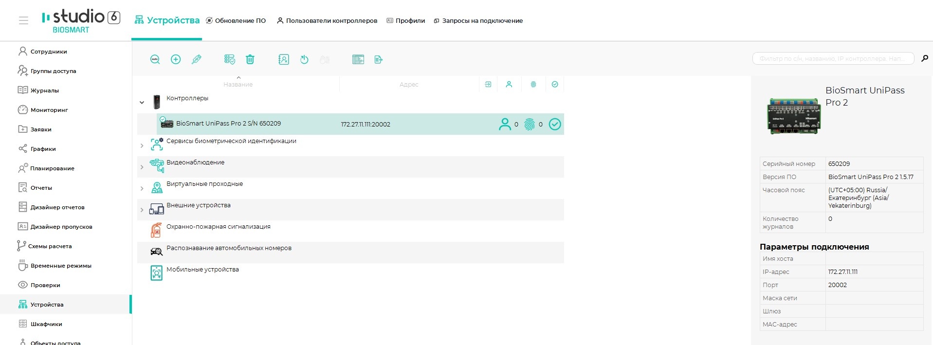This screenshot has width=933, height=345.
Task: Click the user column header icon
Action: click(x=509, y=84)
